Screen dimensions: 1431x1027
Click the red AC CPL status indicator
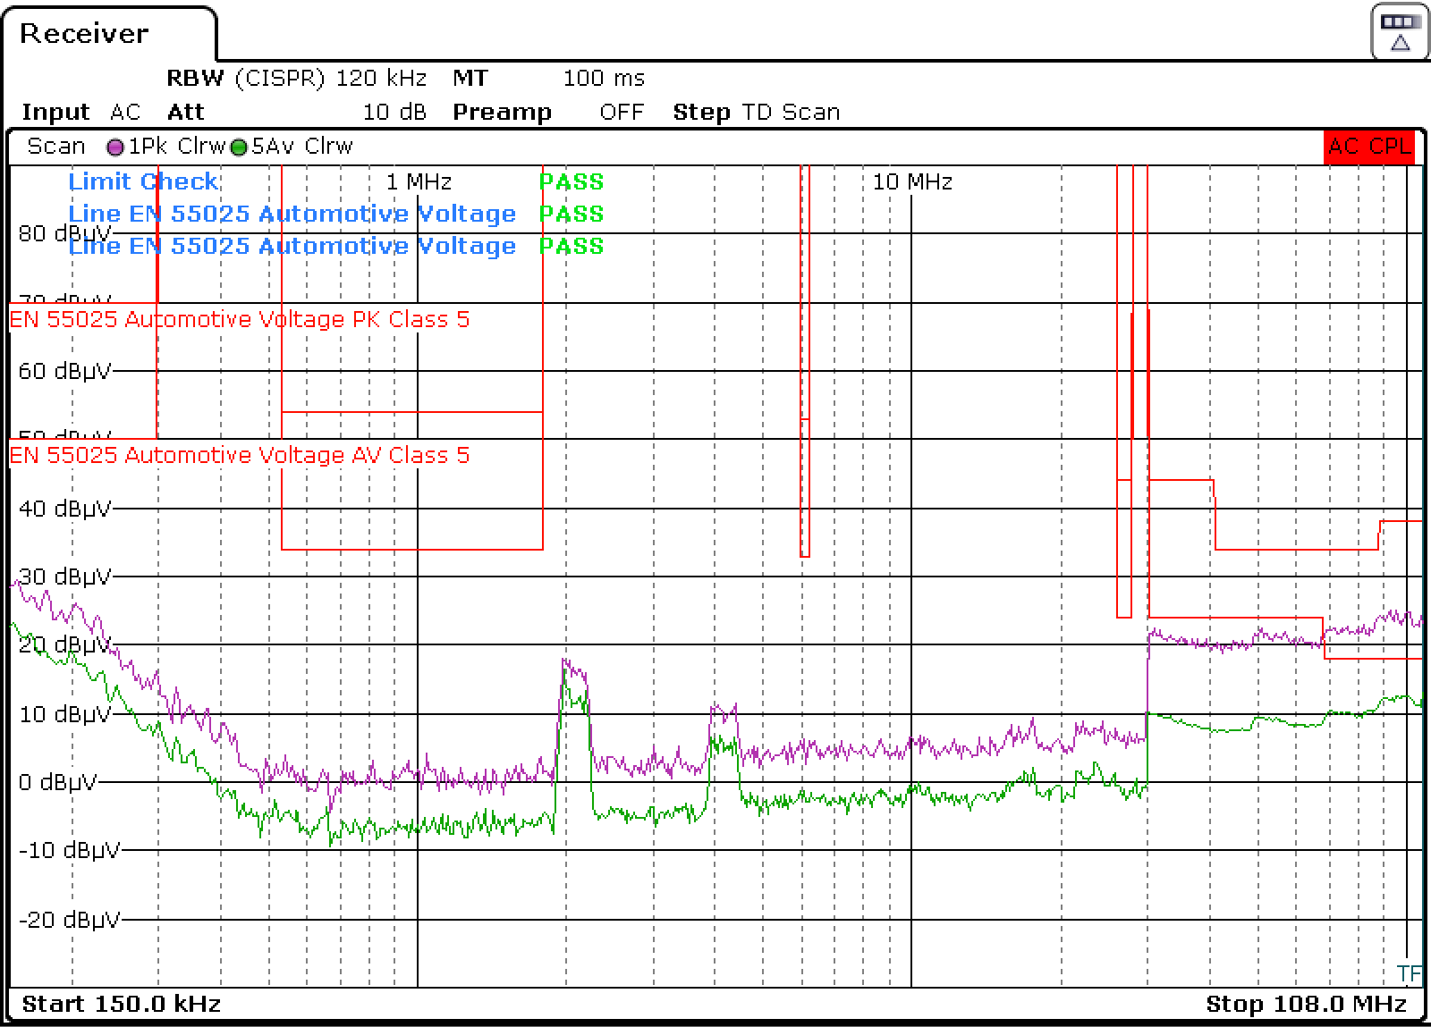1370,146
